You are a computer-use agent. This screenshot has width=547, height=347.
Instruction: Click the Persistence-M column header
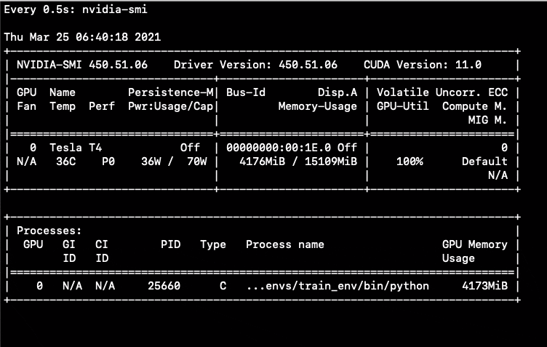(x=171, y=92)
